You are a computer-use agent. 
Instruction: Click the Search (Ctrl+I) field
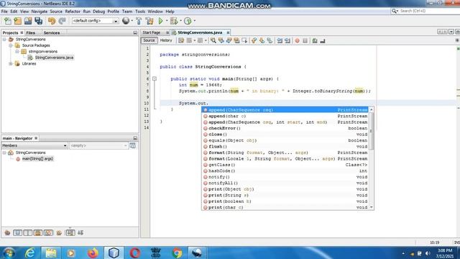[x=428, y=11]
